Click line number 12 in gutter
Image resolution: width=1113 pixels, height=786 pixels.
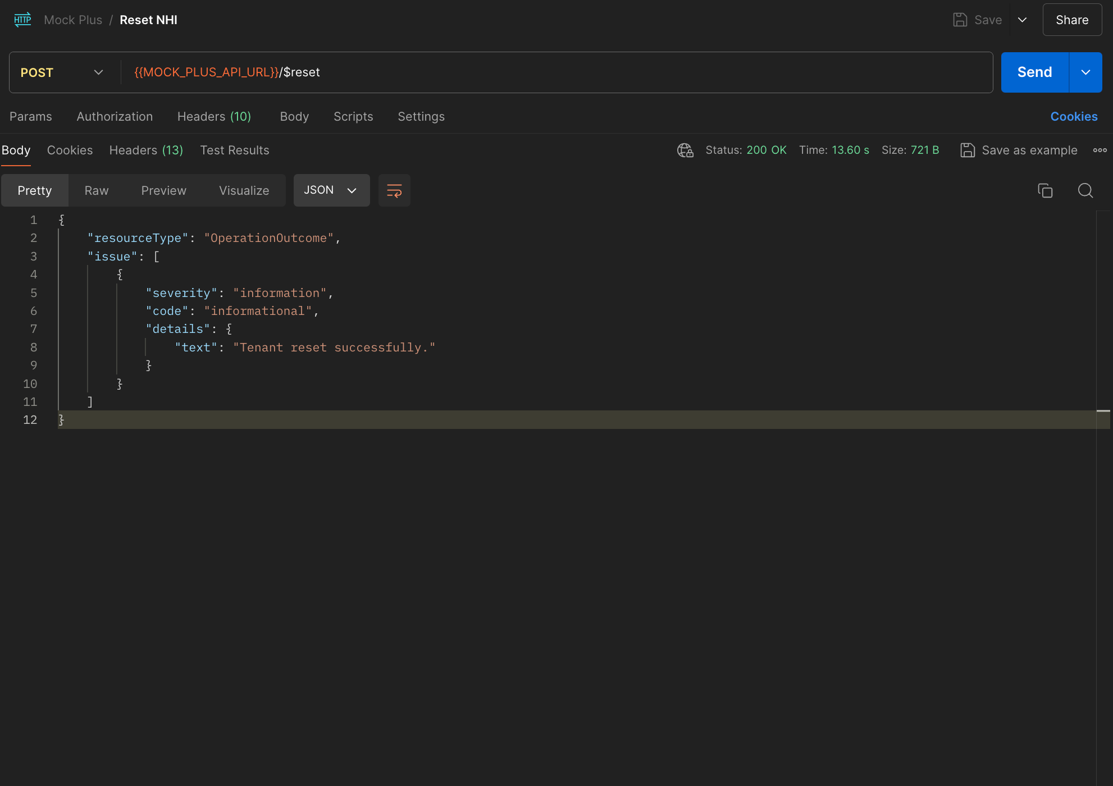point(30,420)
